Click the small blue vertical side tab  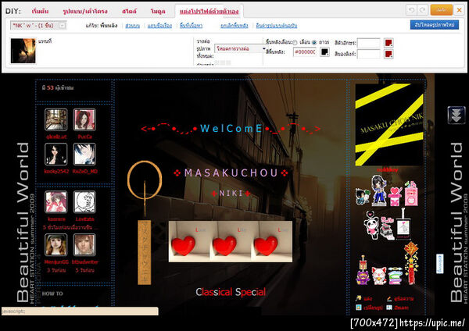tap(439, 263)
